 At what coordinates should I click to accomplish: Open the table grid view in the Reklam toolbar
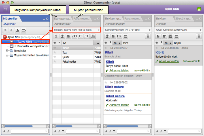[177, 36]
